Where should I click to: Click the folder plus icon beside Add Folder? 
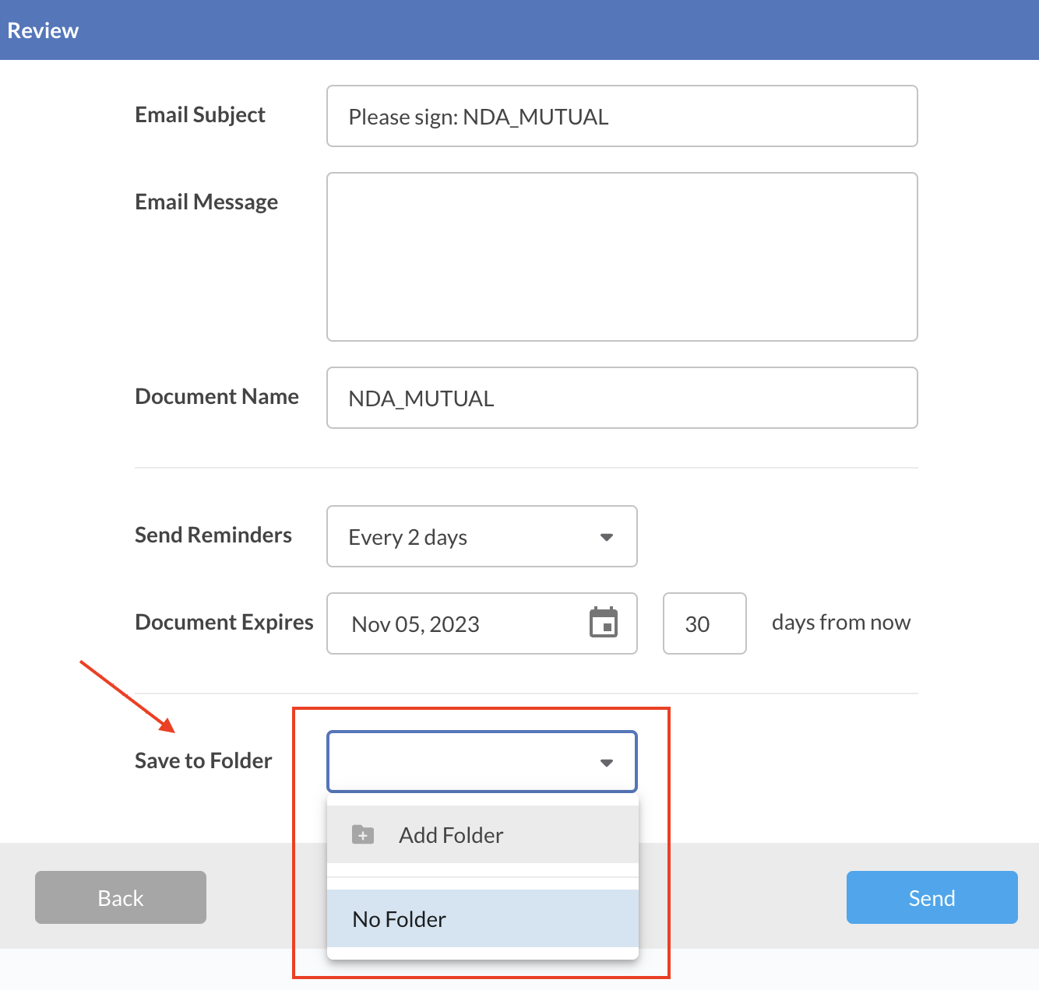coord(363,835)
